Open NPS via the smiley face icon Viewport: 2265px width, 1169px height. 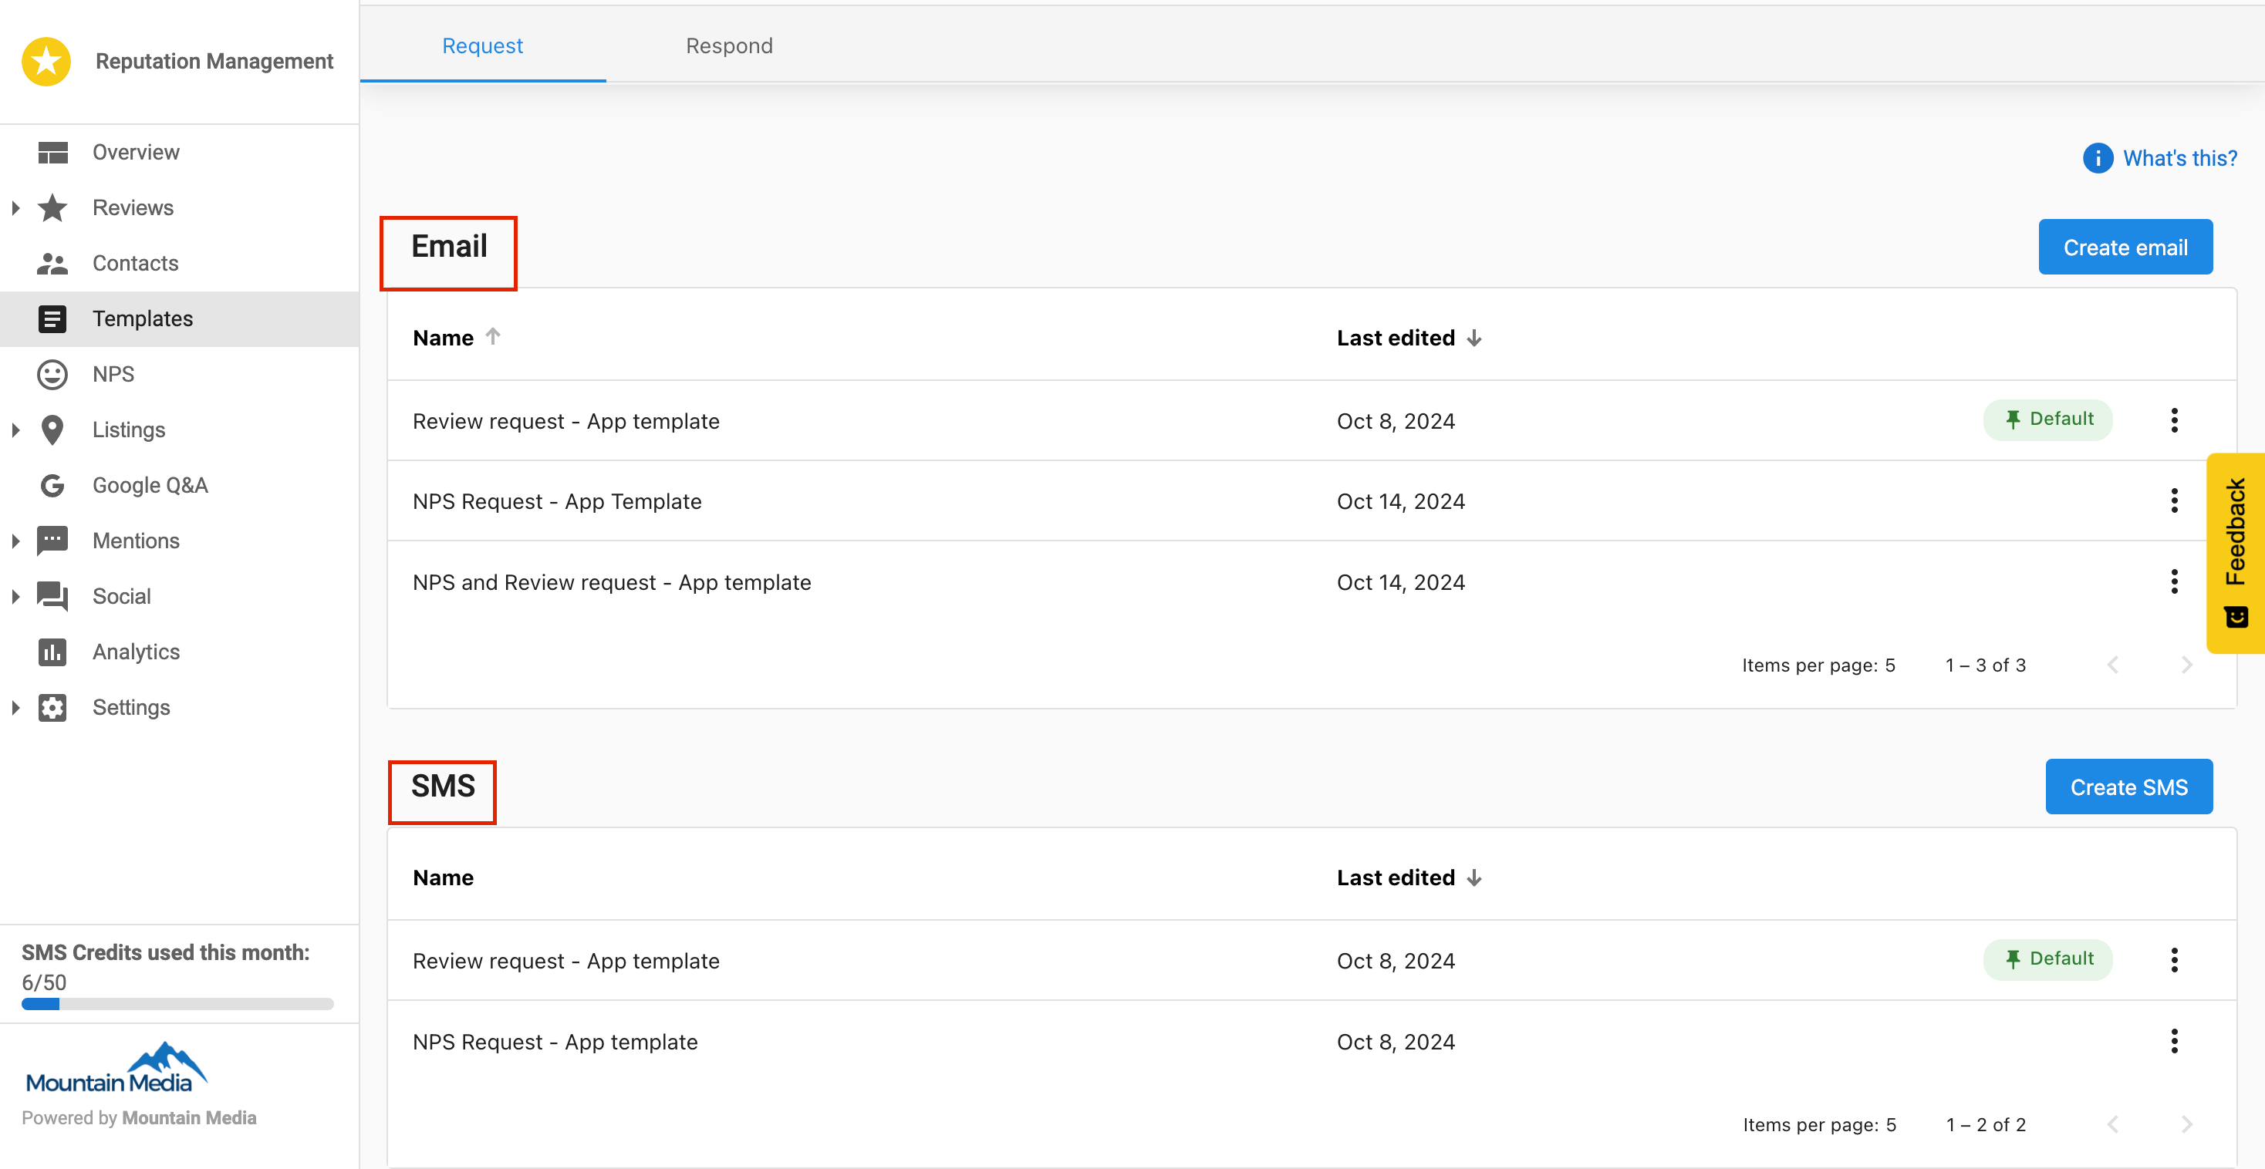point(52,373)
